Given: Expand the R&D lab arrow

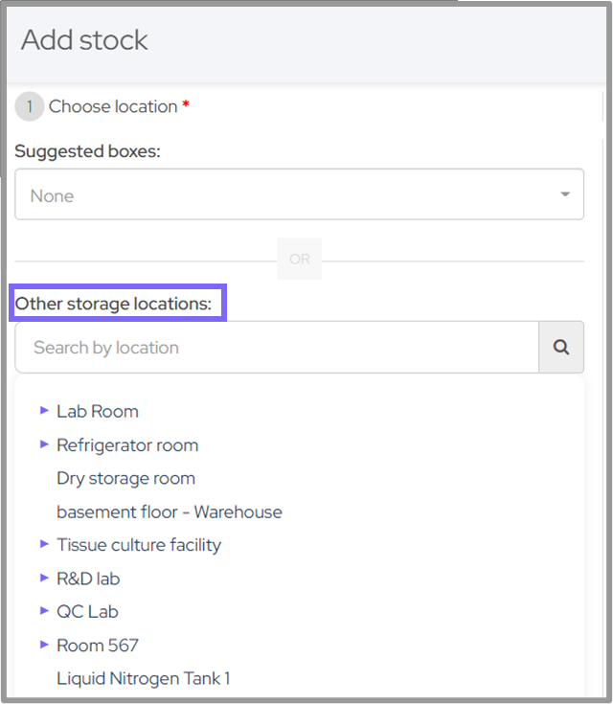Looking at the screenshot, I should point(44,578).
